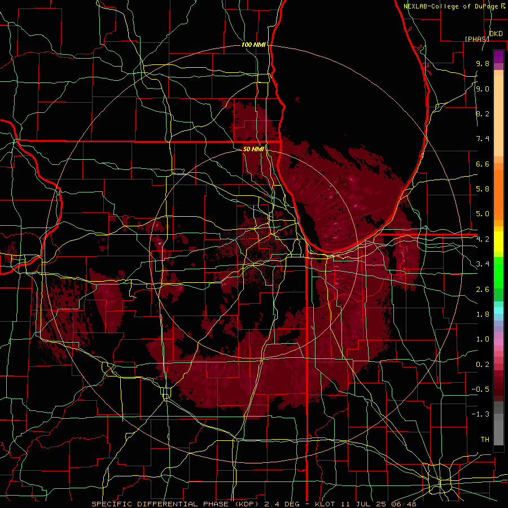Click the 100 NMI range ring label
Image resolution: width=508 pixels, height=508 pixels.
click(x=253, y=45)
